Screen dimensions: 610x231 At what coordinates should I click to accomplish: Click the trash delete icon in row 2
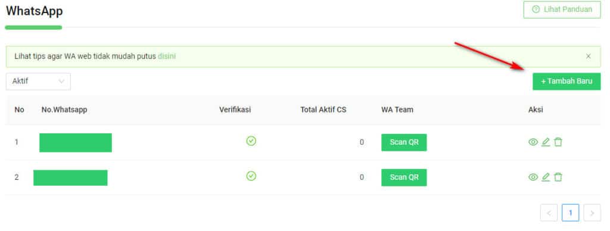click(558, 177)
